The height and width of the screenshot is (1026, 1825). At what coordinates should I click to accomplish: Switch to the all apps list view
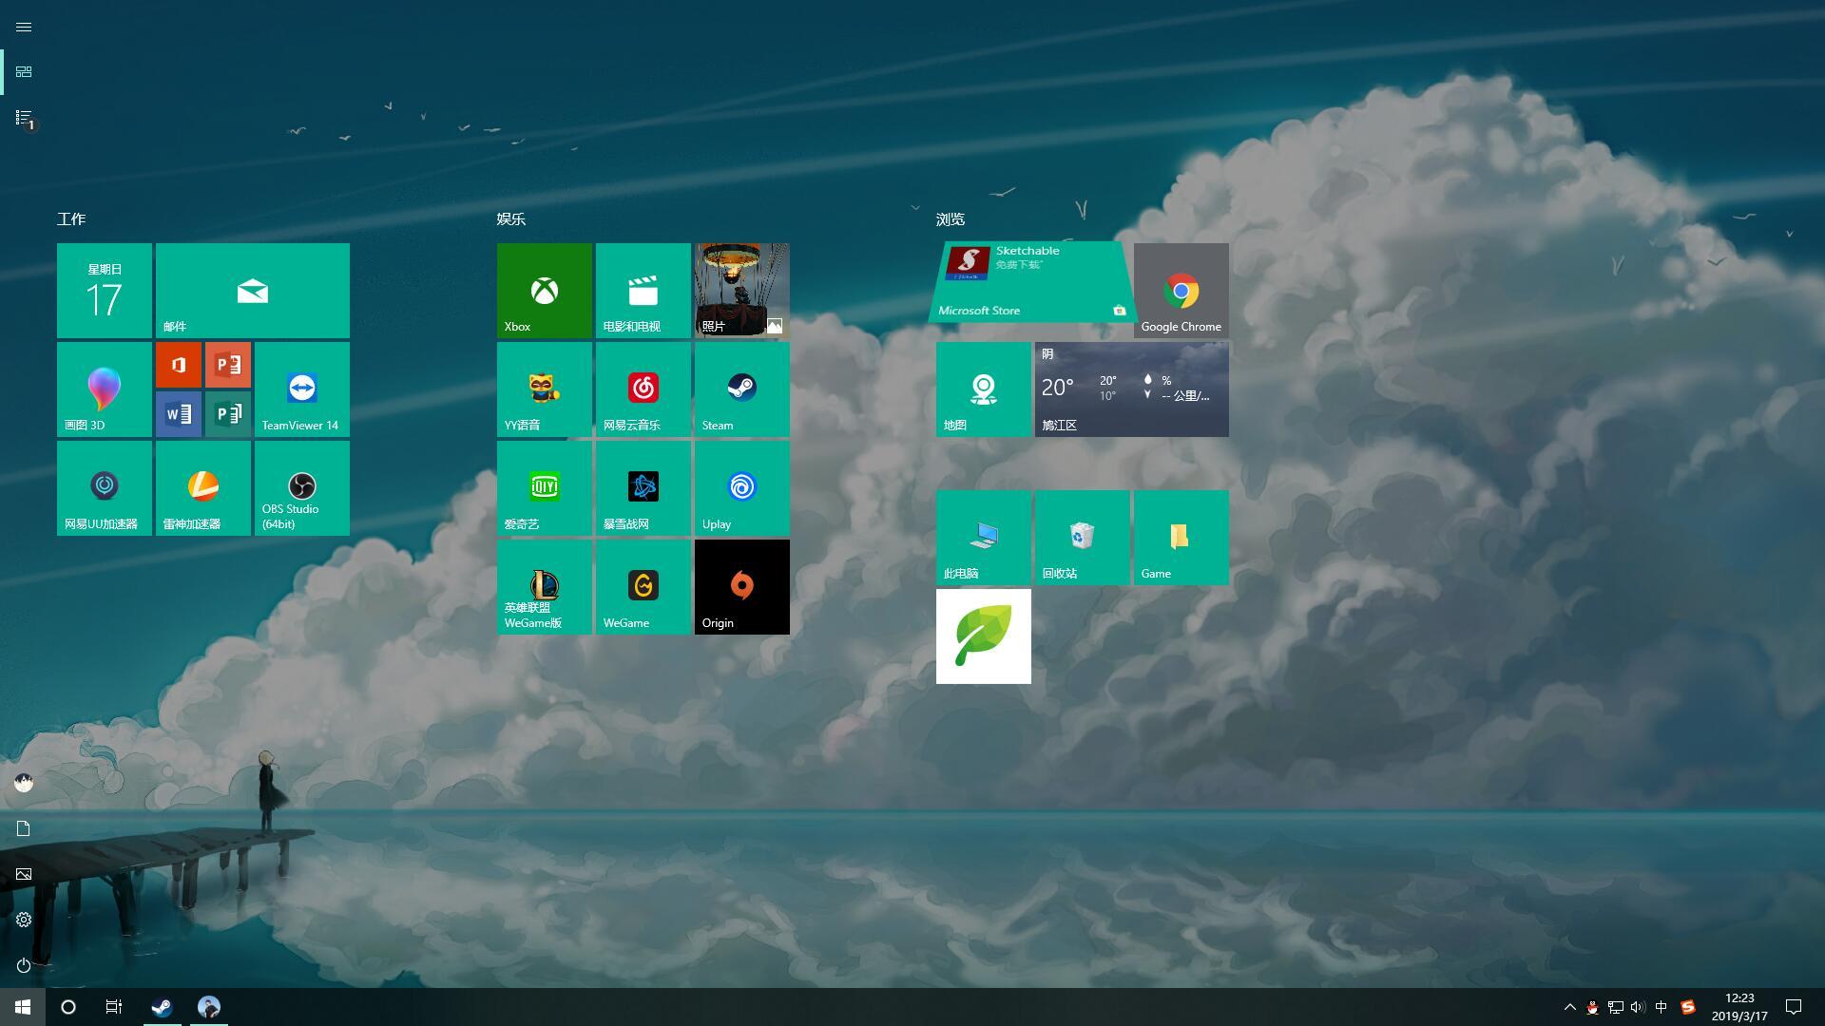coord(24,118)
